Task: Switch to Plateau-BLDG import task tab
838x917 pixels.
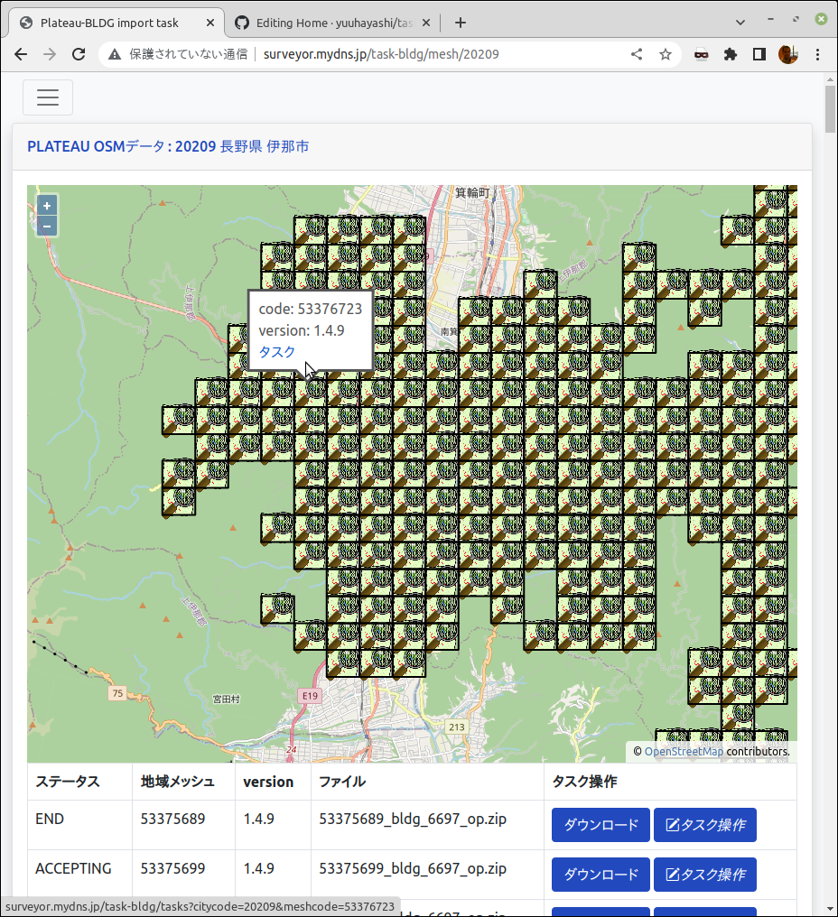Action: [109, 23]
